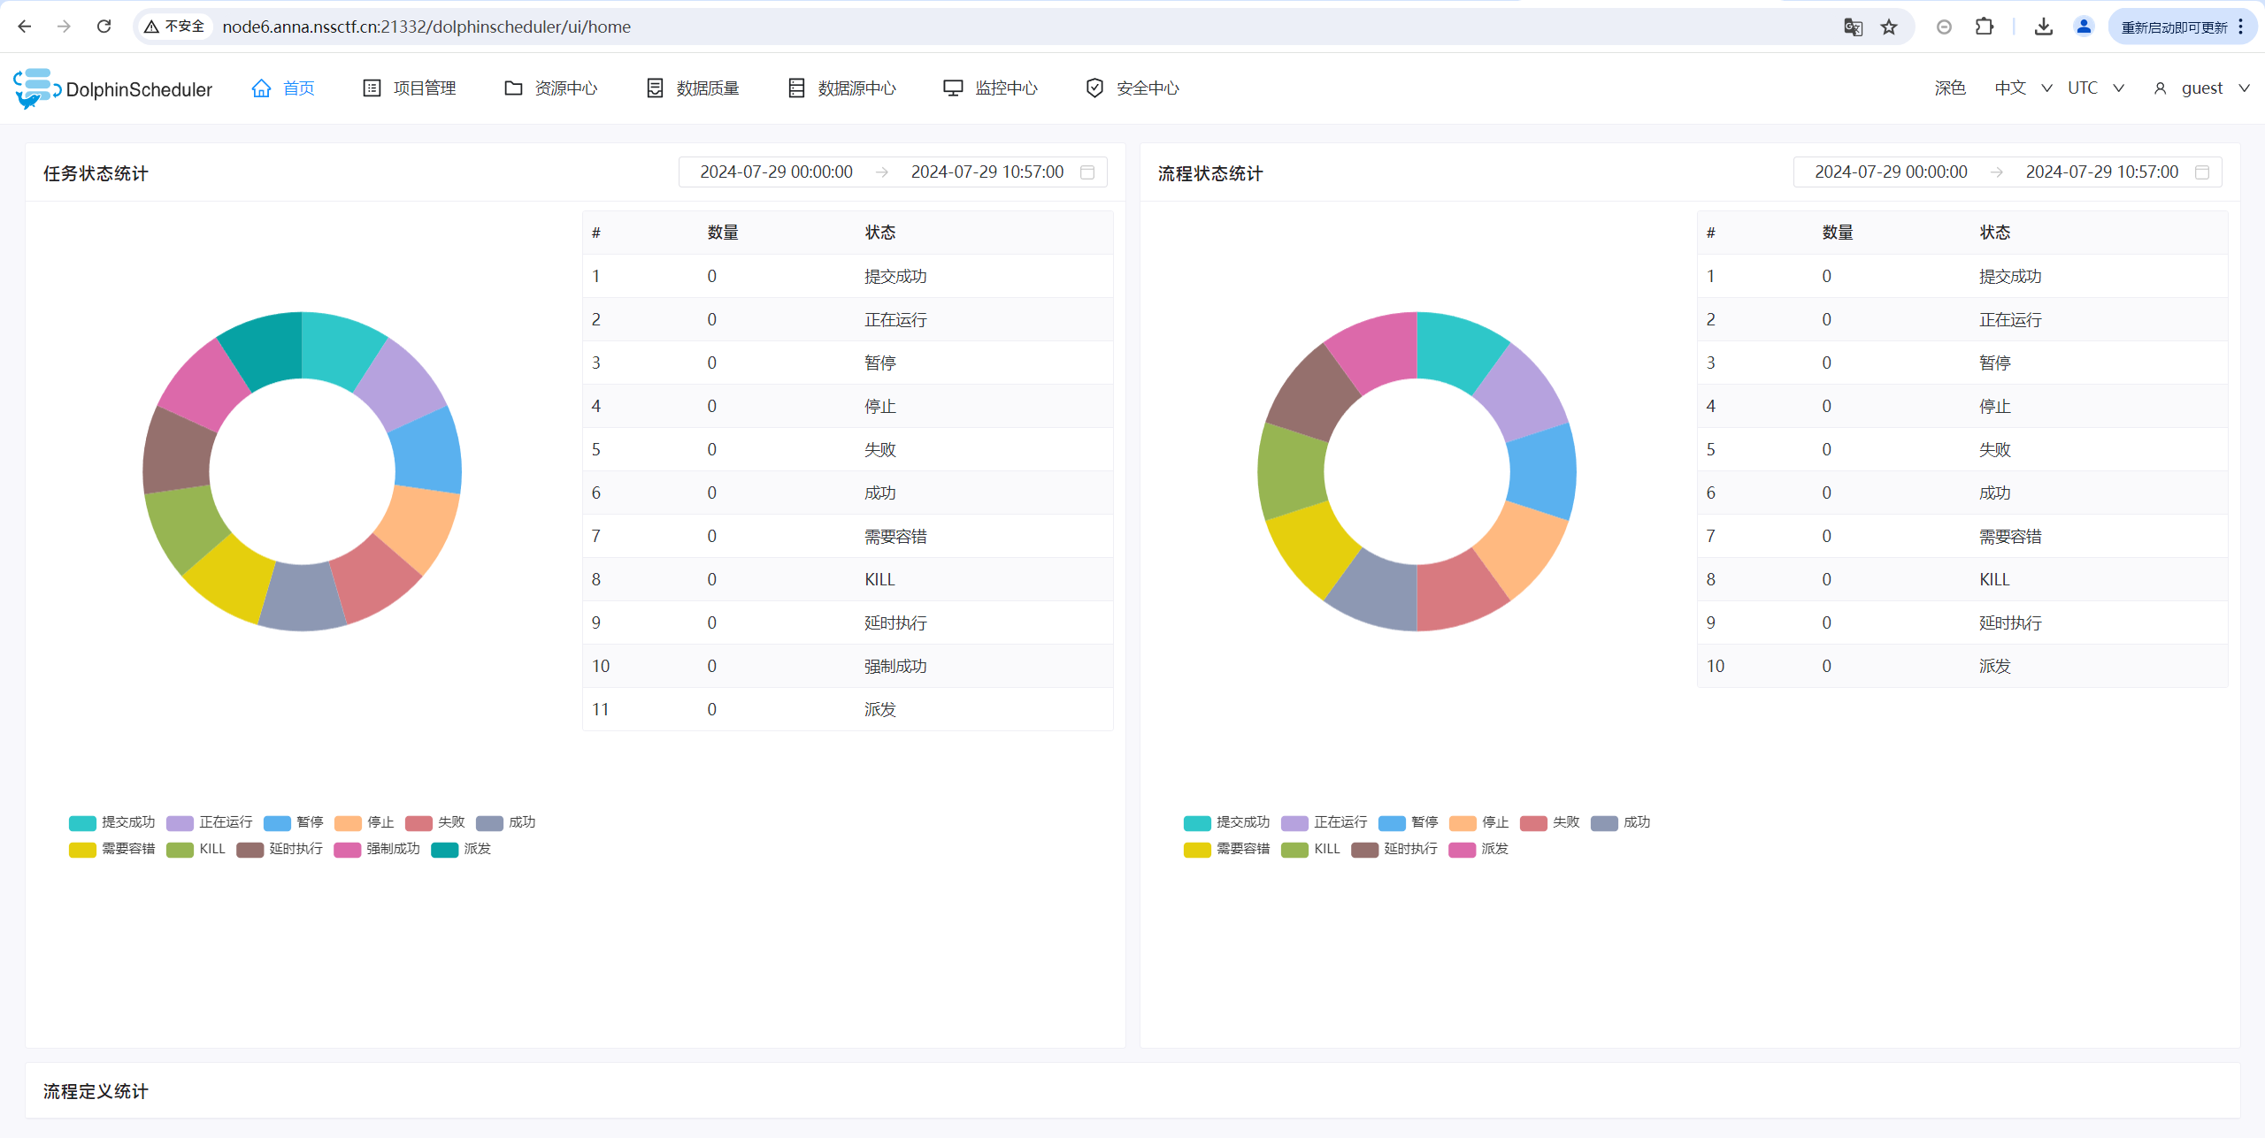The image size is (2265, 1138).
Task: Open the UTC timezone dropdown
Action: point(2095,88)
